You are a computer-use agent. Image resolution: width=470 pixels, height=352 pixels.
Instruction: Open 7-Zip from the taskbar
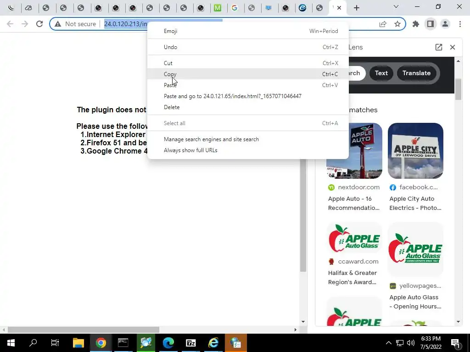[x=190, y=343]
